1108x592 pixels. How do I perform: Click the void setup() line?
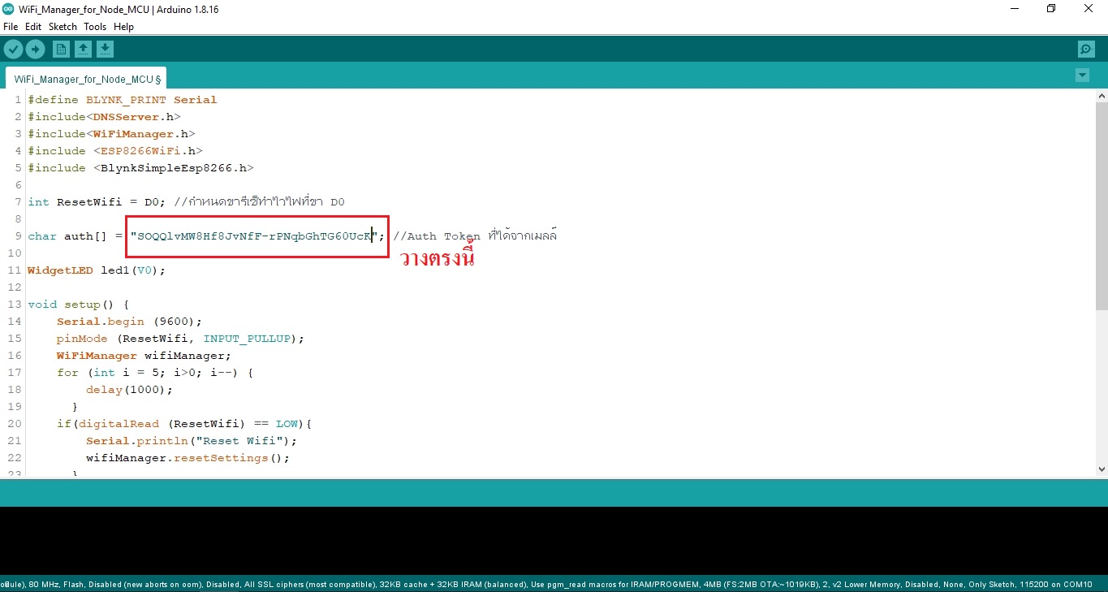point(79,305)
